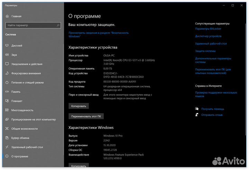Click the Shared experiences icon
Image resolution: width=249 pixels, height=170 pixels.
7,129
